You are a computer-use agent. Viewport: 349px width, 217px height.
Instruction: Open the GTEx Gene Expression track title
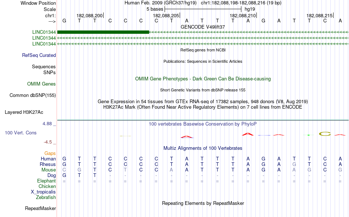point(203,101)
